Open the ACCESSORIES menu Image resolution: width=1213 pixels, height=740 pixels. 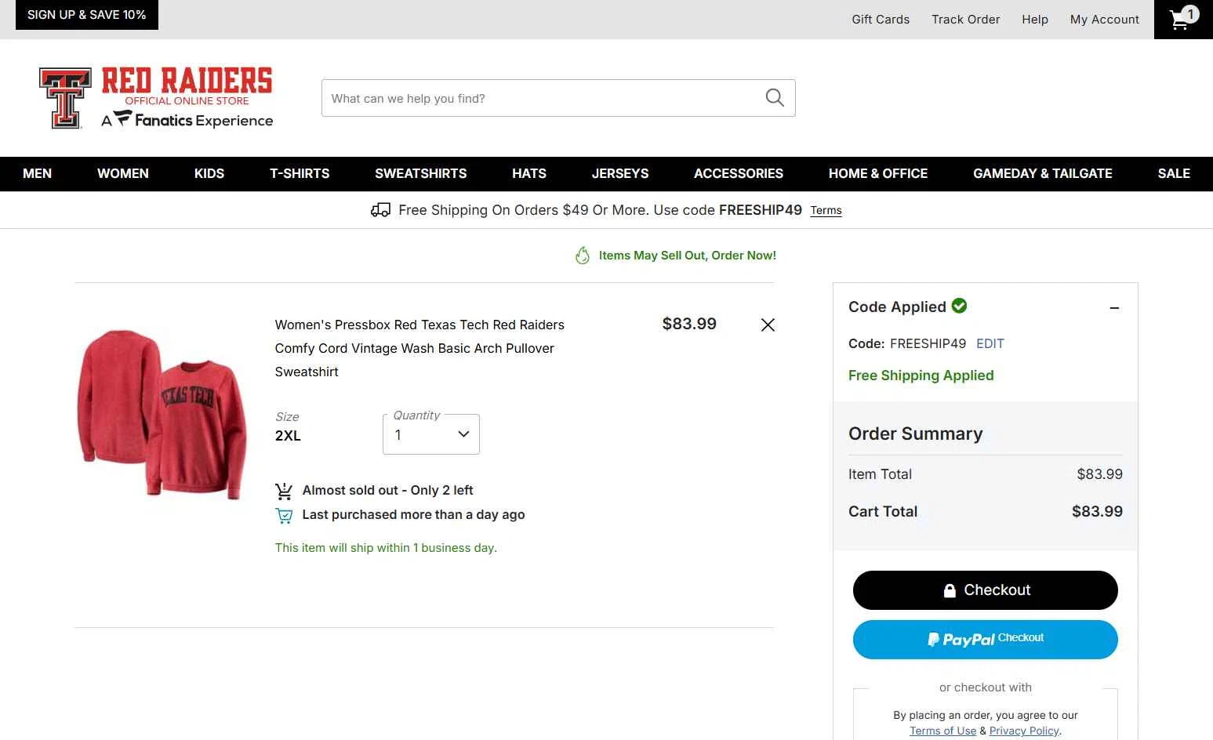tap(739, 173)
